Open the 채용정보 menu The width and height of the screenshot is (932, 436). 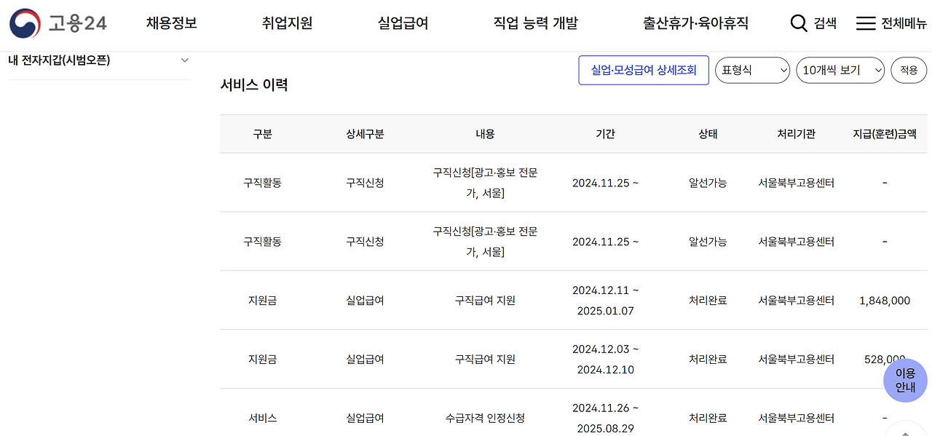coord(170,23)
